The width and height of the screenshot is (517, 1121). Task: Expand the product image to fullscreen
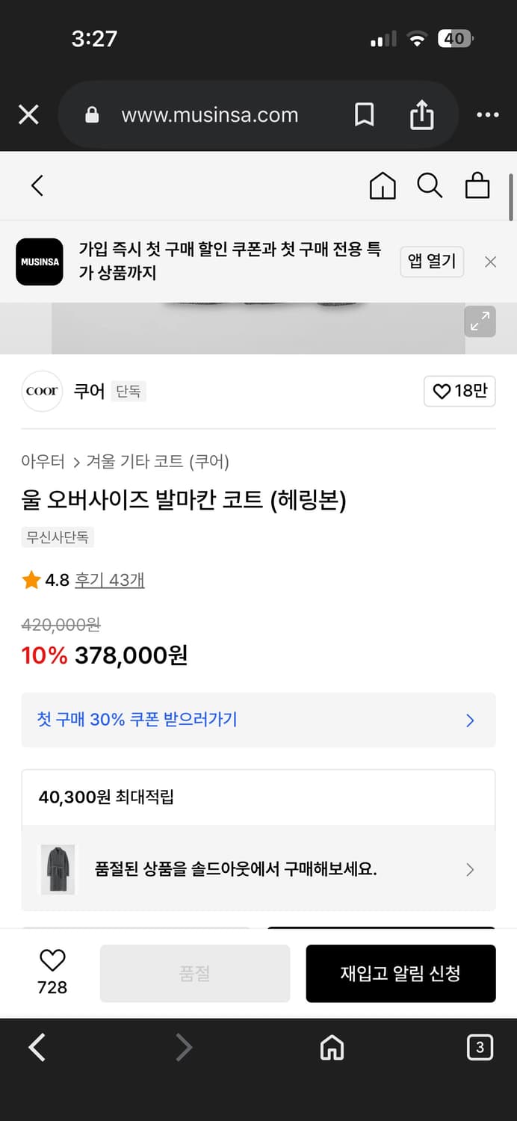480,321
